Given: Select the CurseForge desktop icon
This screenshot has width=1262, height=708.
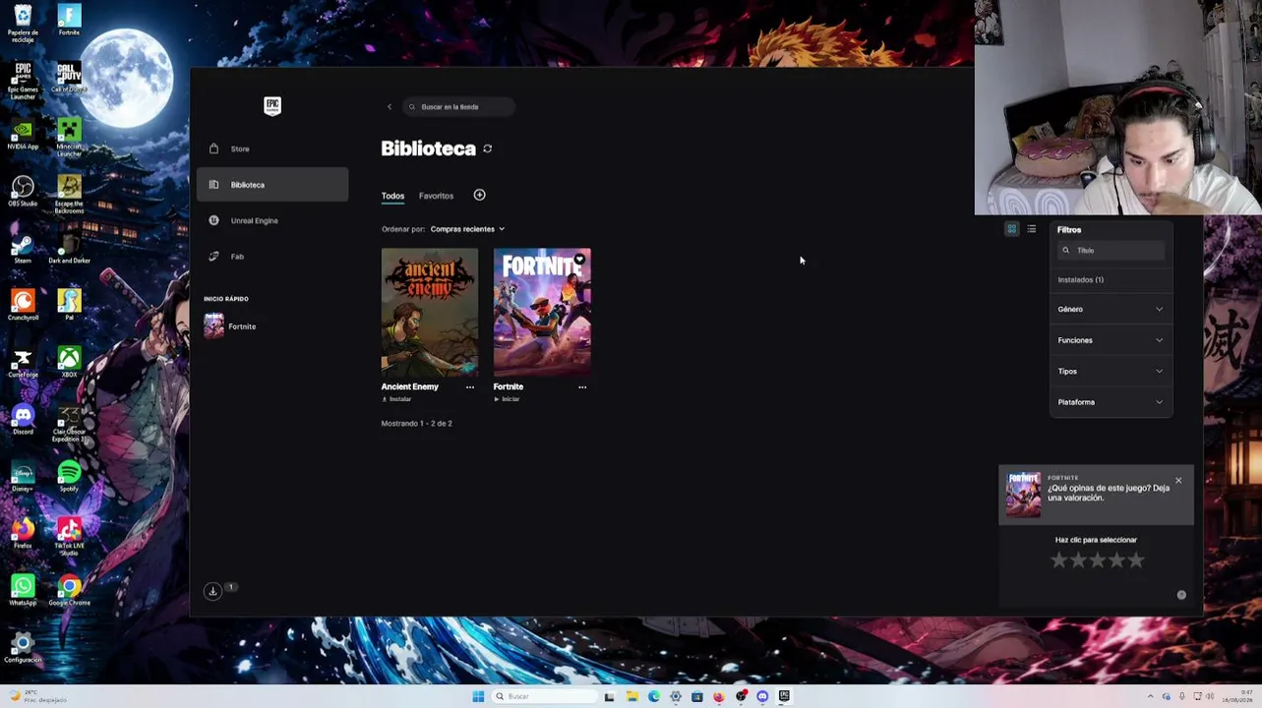Looking at the screenshot, I should point(23,362).
